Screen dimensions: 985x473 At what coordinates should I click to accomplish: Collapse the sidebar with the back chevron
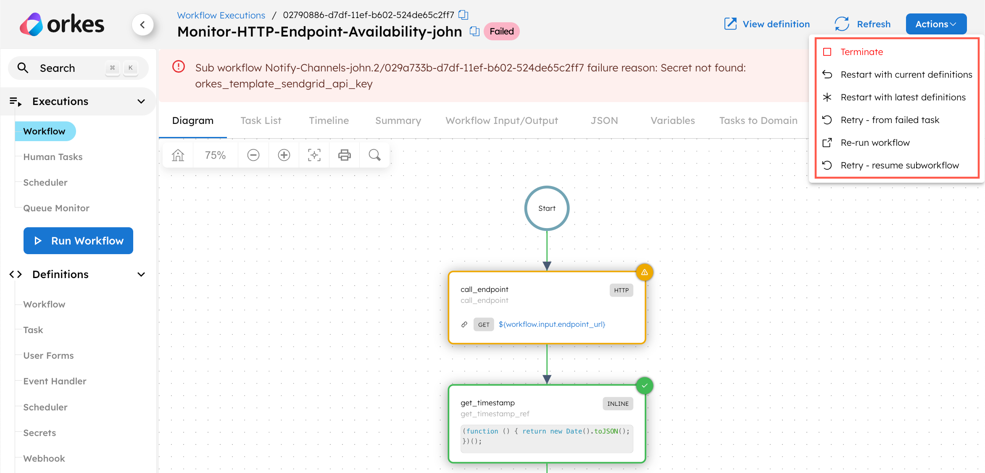[x=142, y=25]
